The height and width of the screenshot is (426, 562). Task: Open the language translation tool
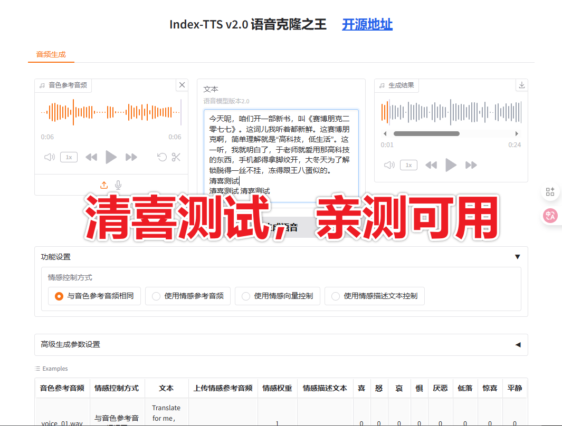550,216
